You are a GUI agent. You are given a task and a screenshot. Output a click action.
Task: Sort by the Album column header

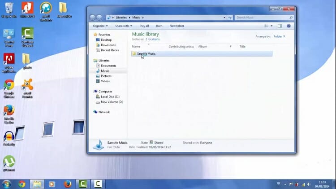[x=202, y=46]
